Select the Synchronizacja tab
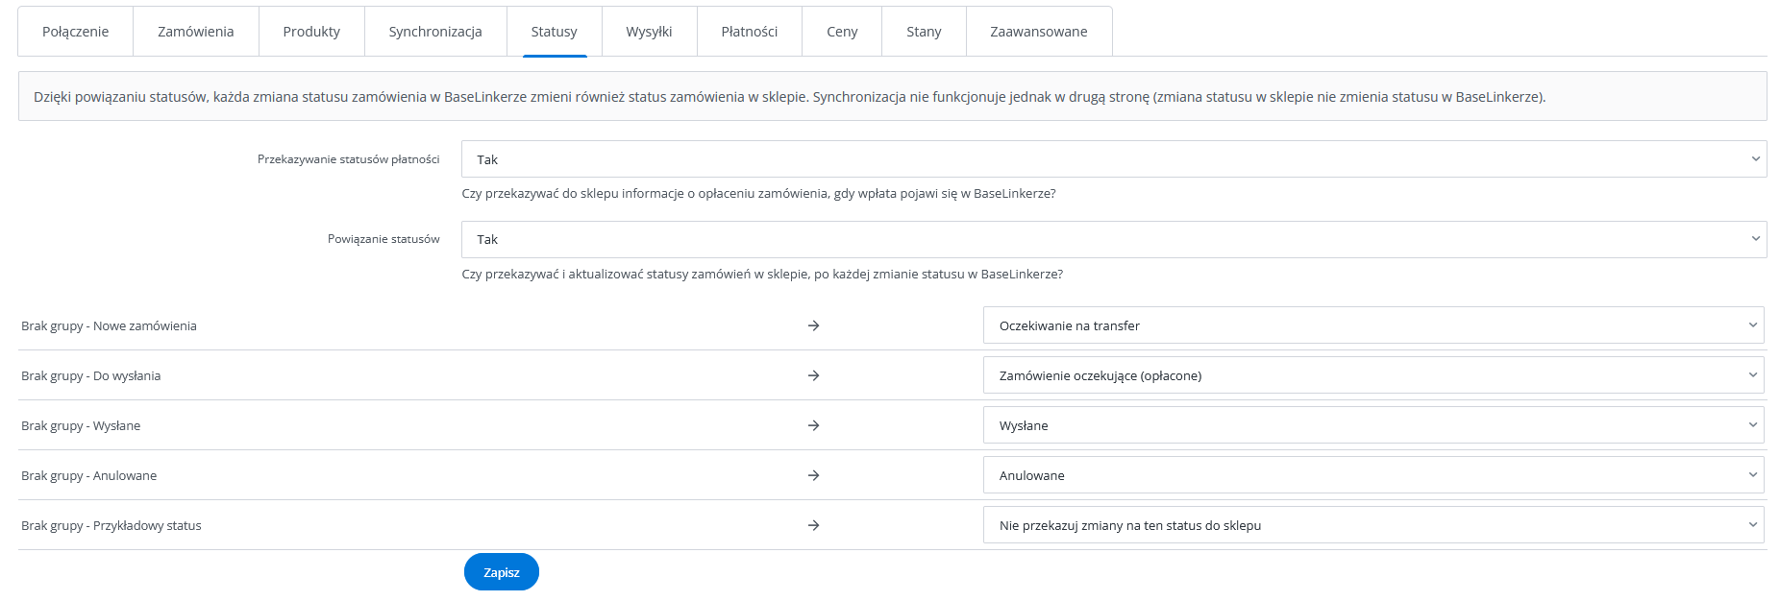 (x=435, y=32)
